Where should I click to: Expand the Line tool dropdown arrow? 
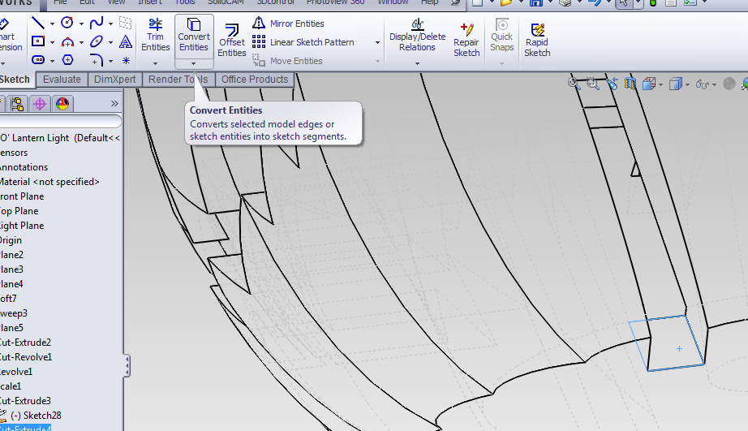click(x=52, y=24)
